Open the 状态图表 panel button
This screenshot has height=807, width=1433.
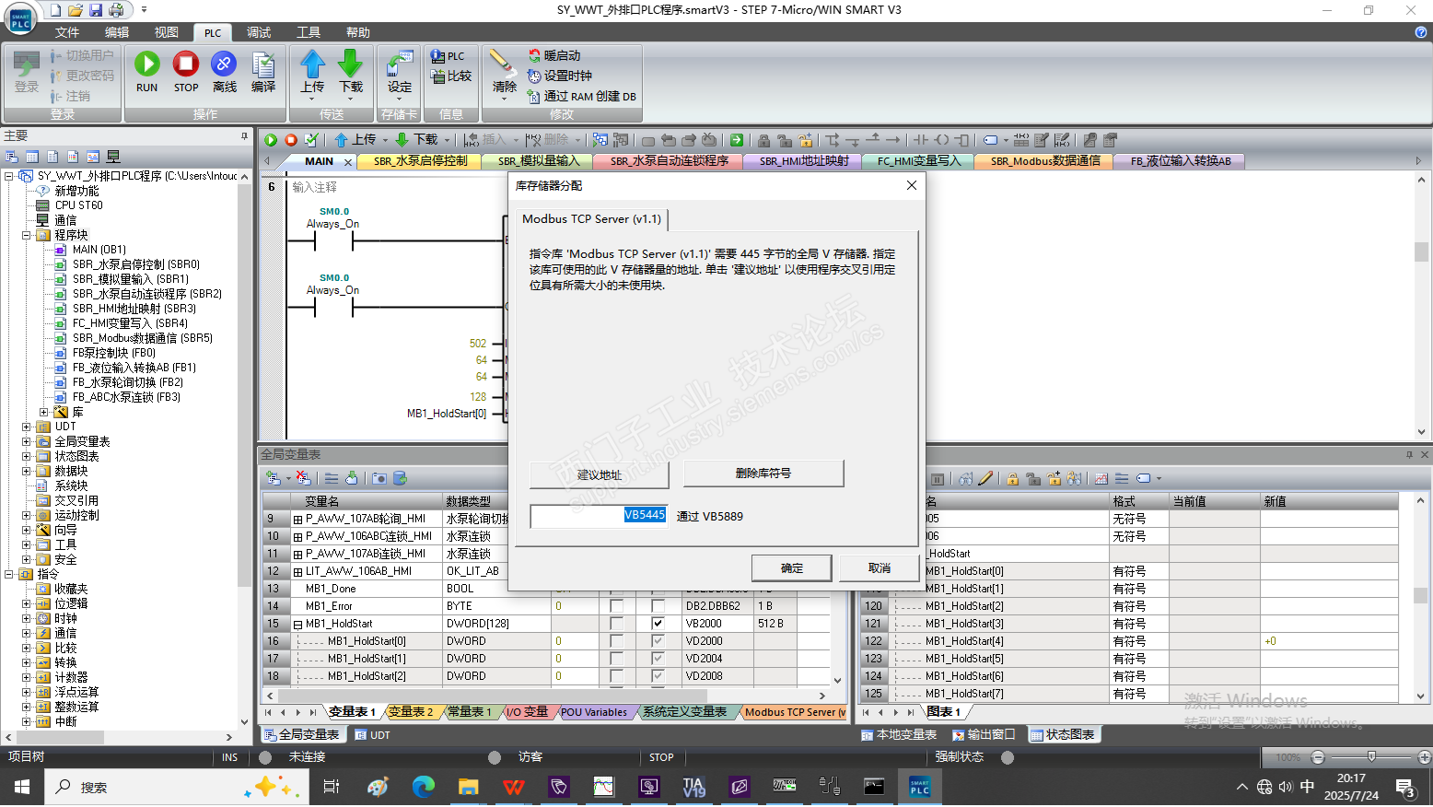[1062, 734]
